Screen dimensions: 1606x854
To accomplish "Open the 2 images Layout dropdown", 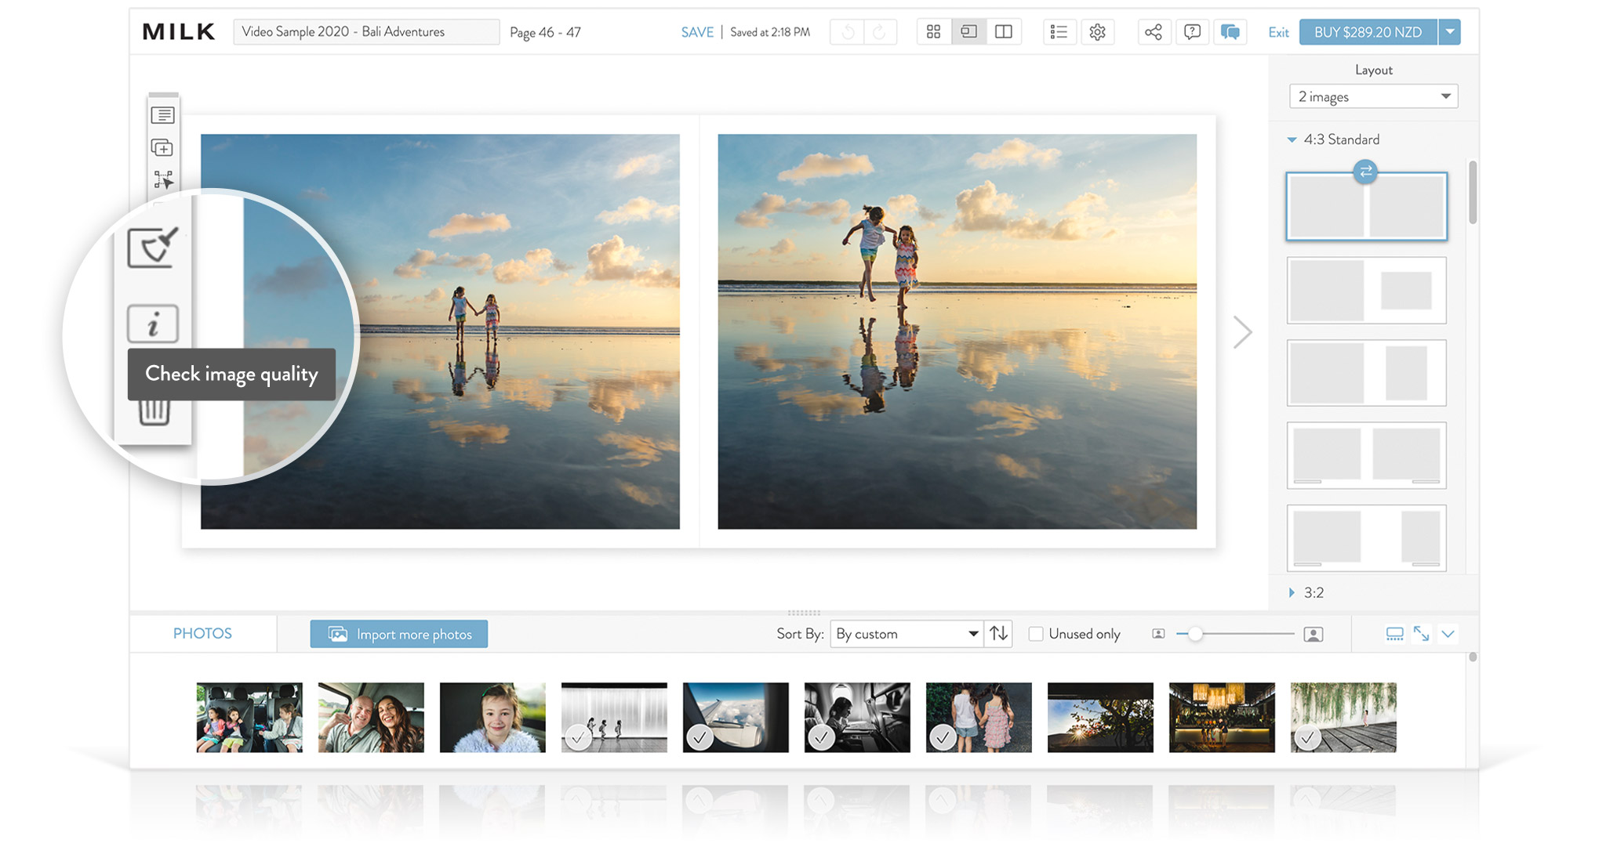I will pos(1373,96).
